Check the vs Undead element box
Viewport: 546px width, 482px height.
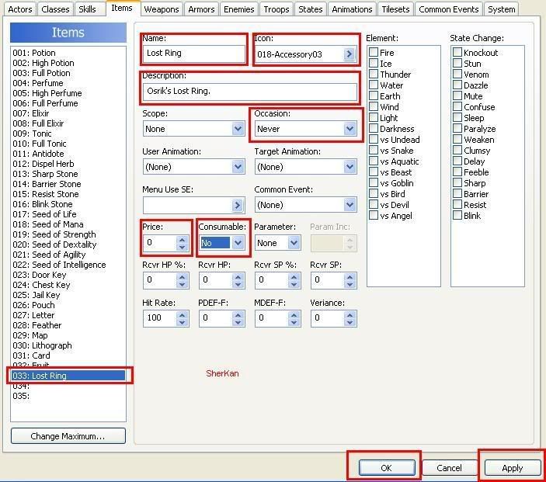pos(374,140)
